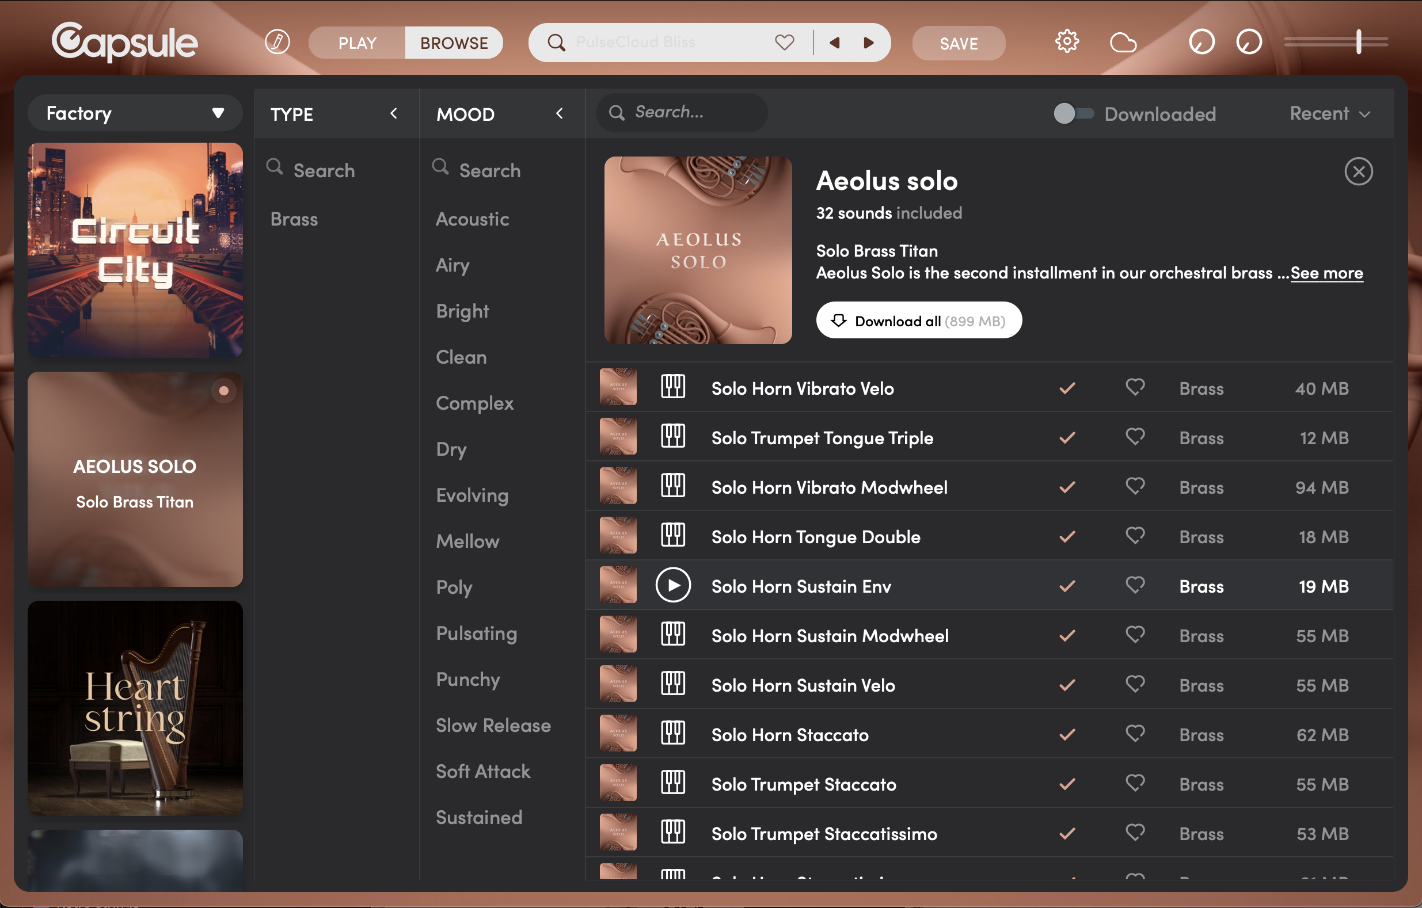Collapse the MOOD column chevron
This screenshot has width=1422, height=908.
(559, 113)
